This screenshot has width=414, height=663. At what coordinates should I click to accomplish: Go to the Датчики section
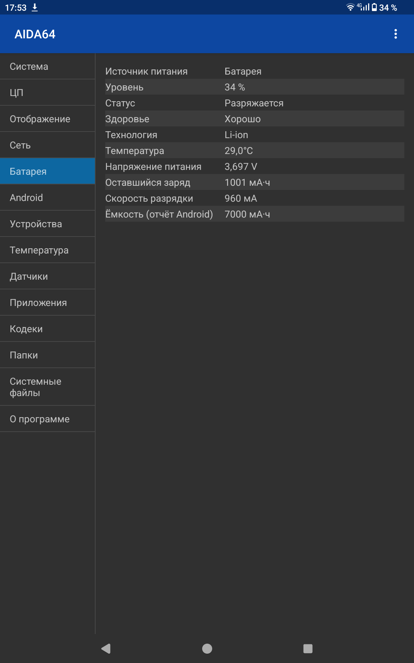[48, 276]
